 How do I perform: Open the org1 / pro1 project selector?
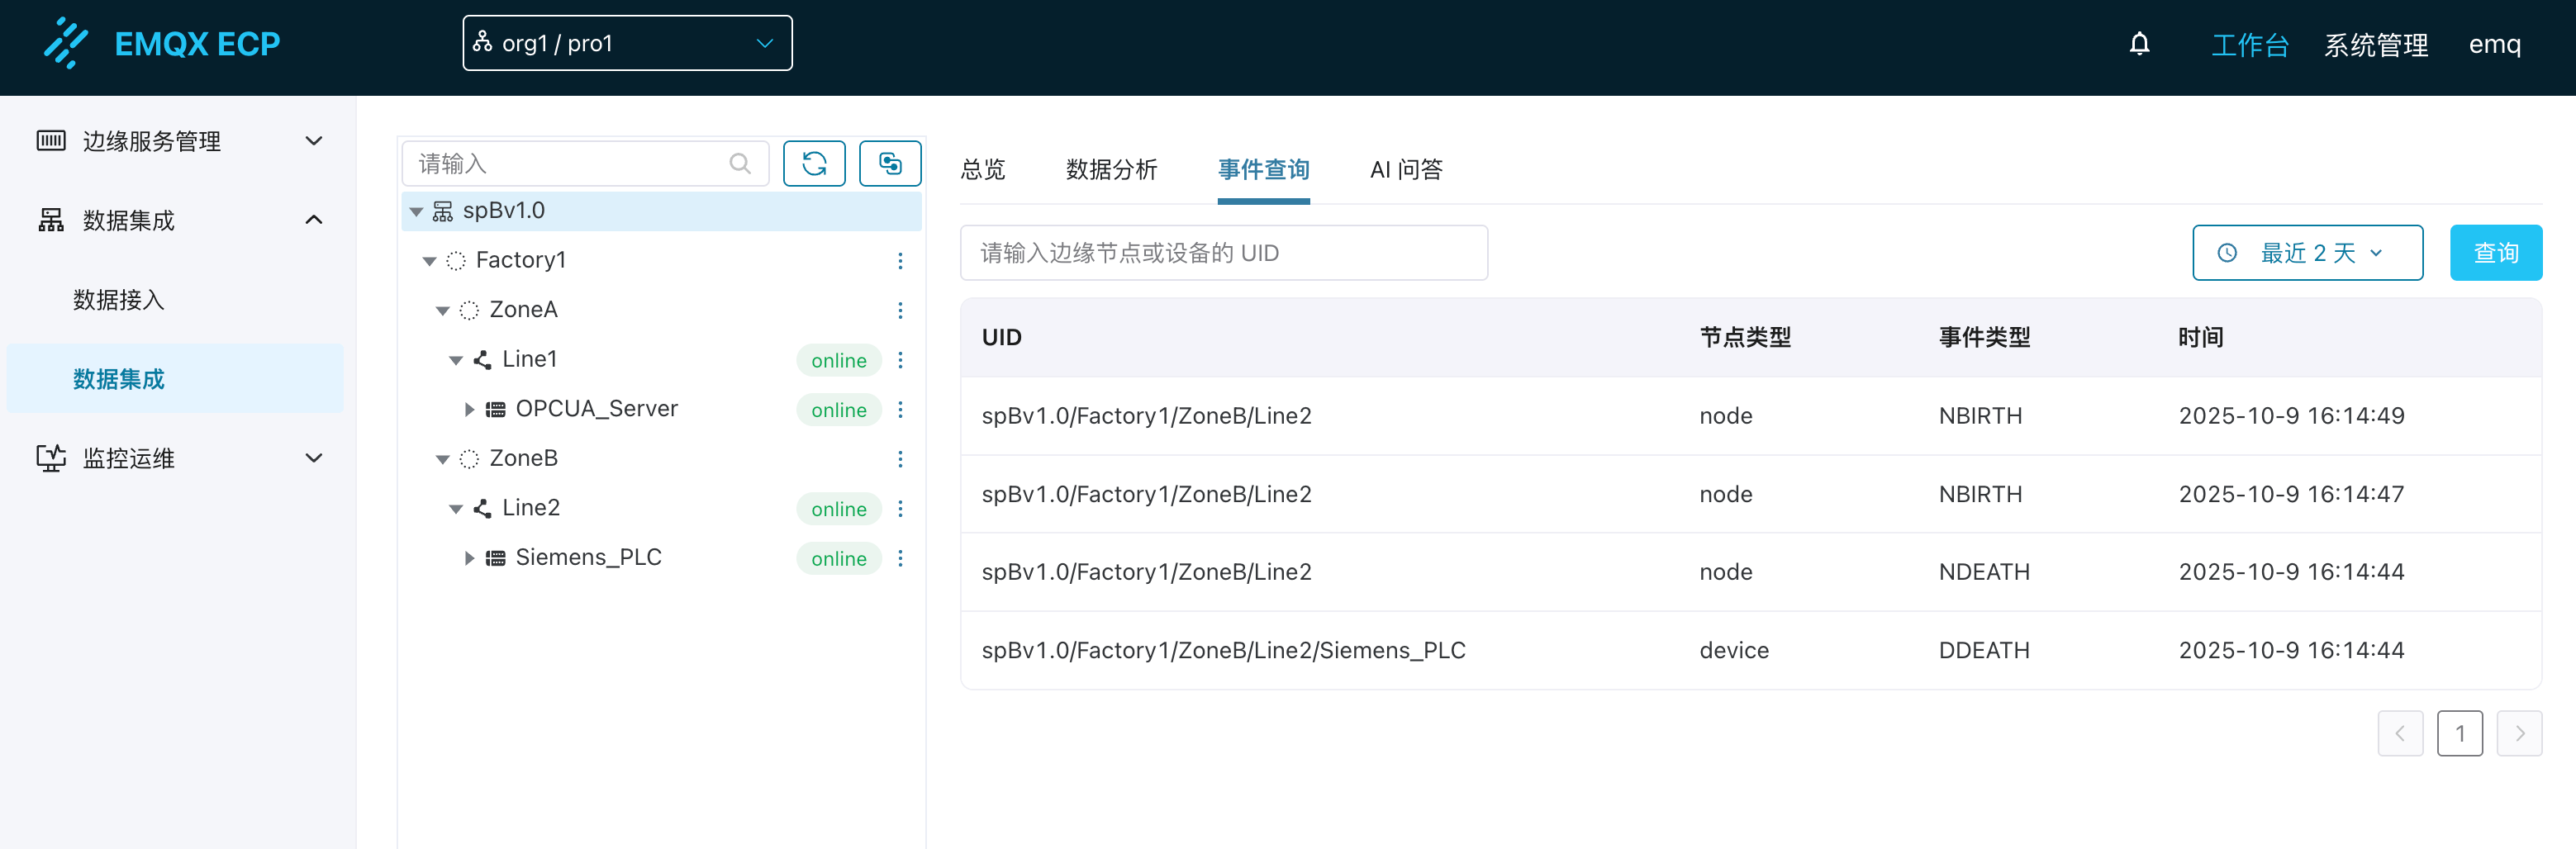click(x=627, y=42)
